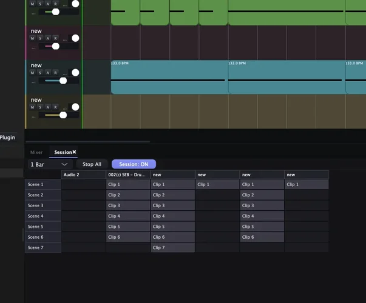Mute the pink 'new' track with M
Image resolution: width=366 pixels, height=303 pixels.
32,38
